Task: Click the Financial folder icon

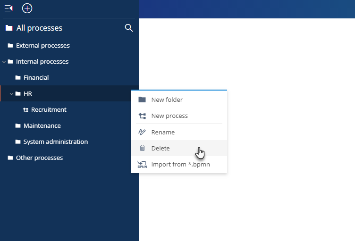Action: point(18,78)
